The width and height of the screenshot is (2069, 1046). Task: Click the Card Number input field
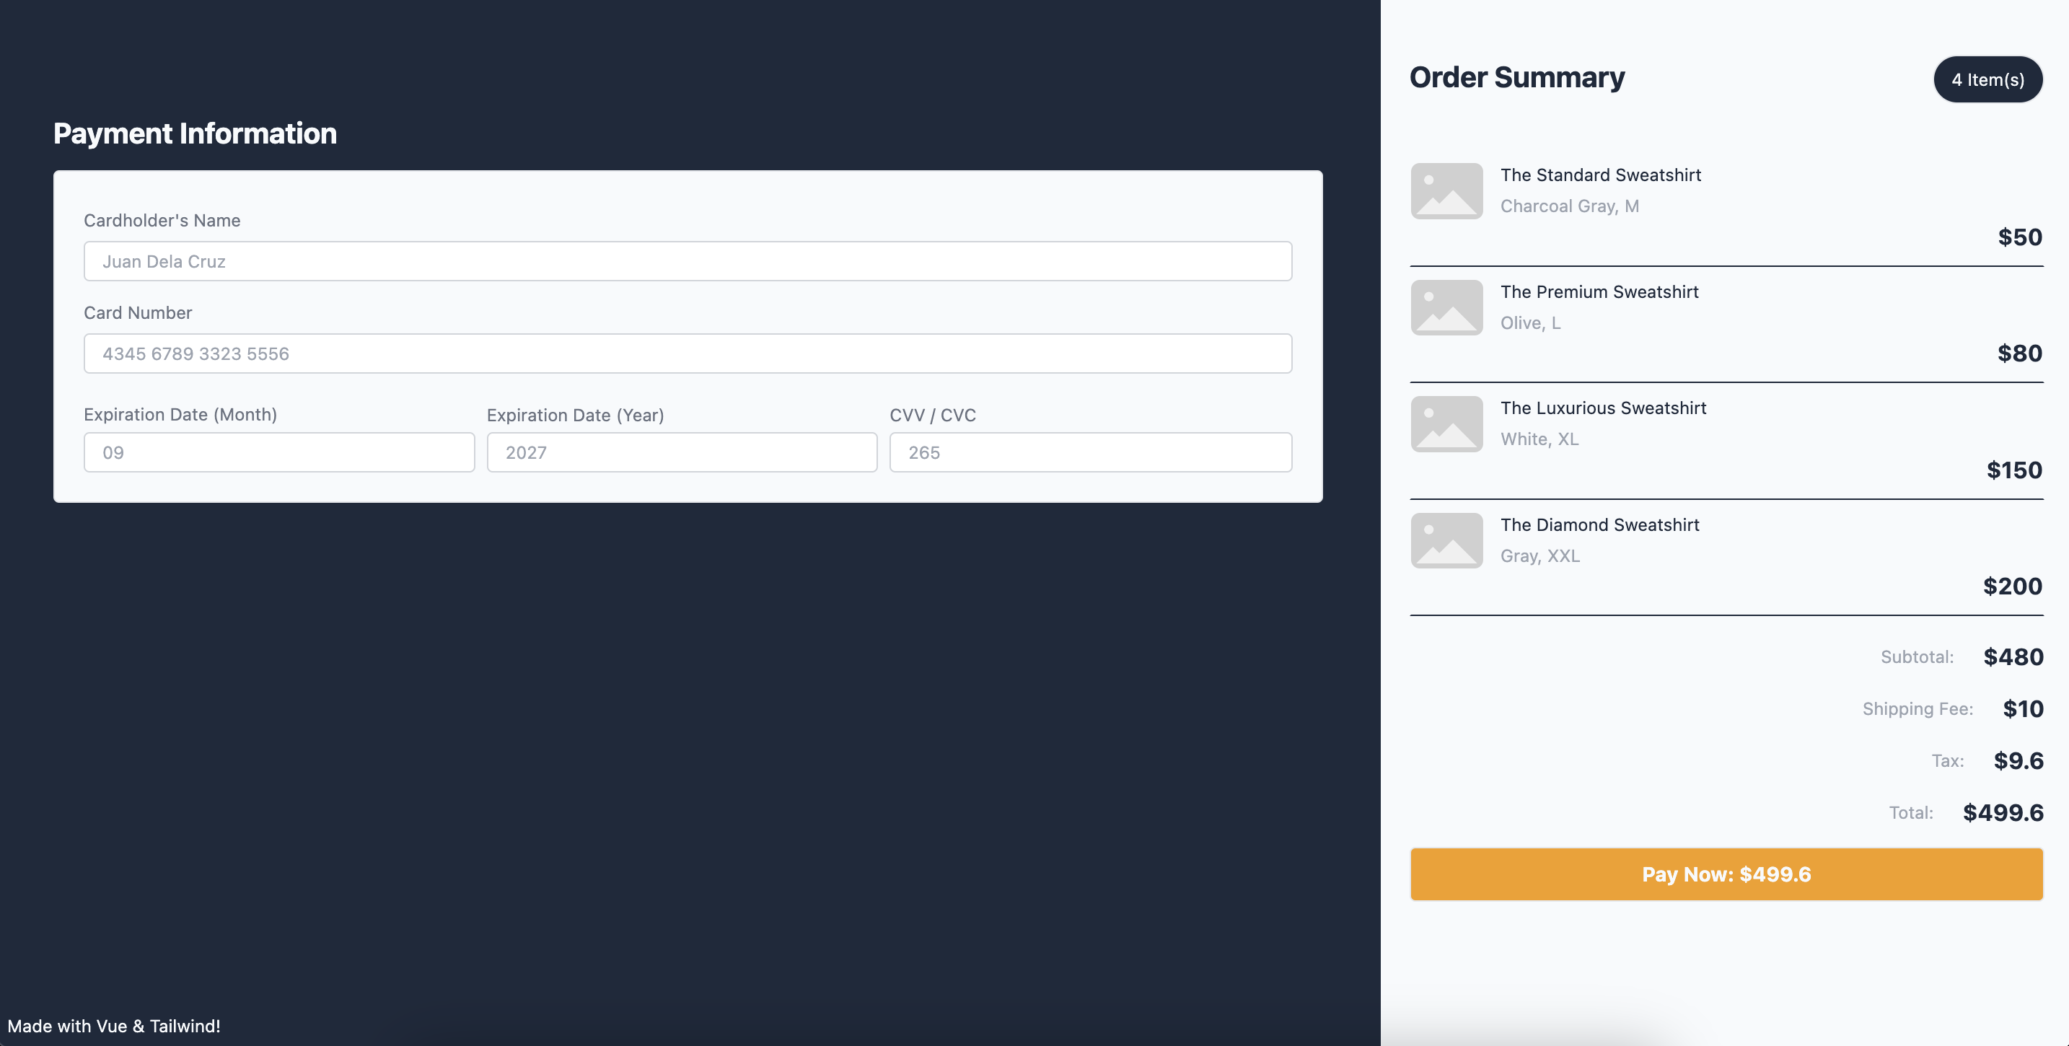point(688,353)
